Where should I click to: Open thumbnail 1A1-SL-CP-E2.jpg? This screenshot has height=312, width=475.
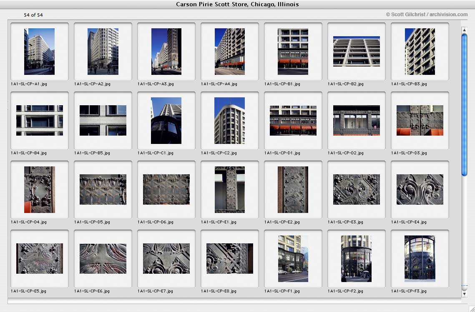pos(293,190)
